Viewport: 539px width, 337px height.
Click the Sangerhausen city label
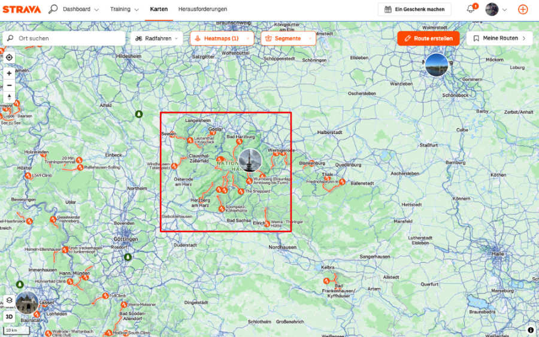click(375, 257)
